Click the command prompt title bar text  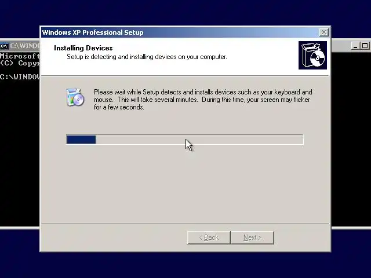(24, 46)
